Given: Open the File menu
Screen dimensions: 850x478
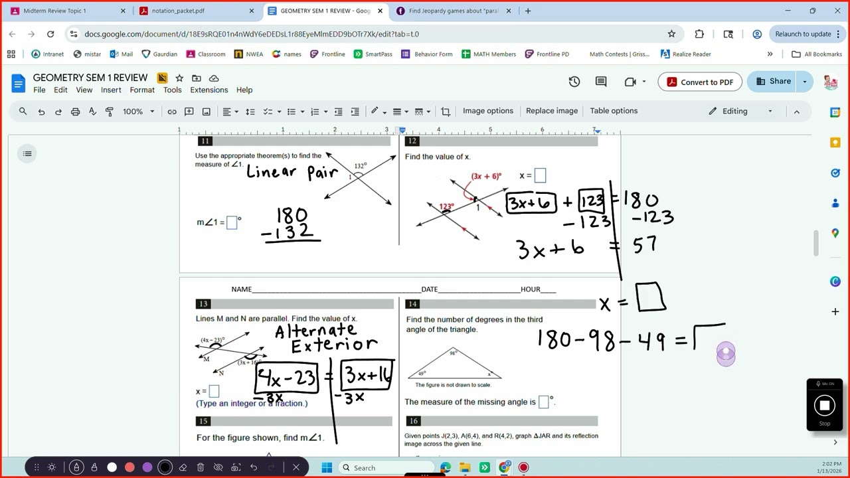Looking at the screenshot, I should 39,90.
